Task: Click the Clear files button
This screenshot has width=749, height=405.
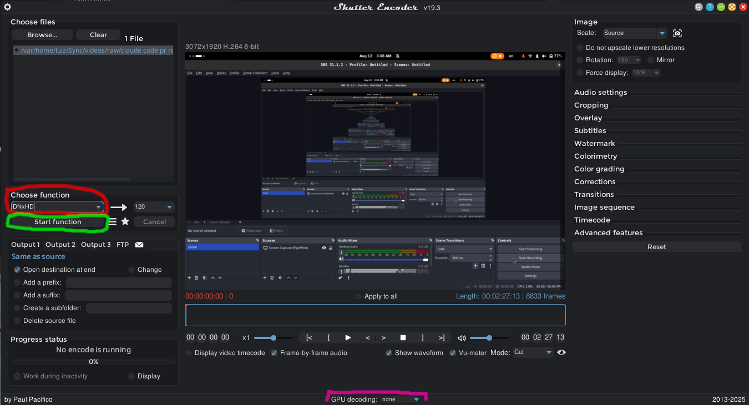Action: click(x=98, y=35)
